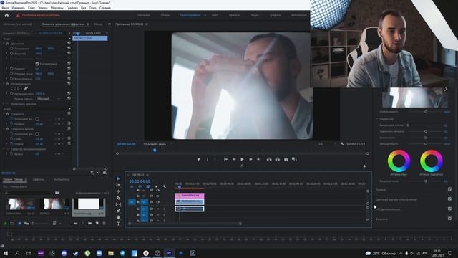Collapse the Opacity effect group
This screenshot has height=258, width=458.
coord(4,83)
